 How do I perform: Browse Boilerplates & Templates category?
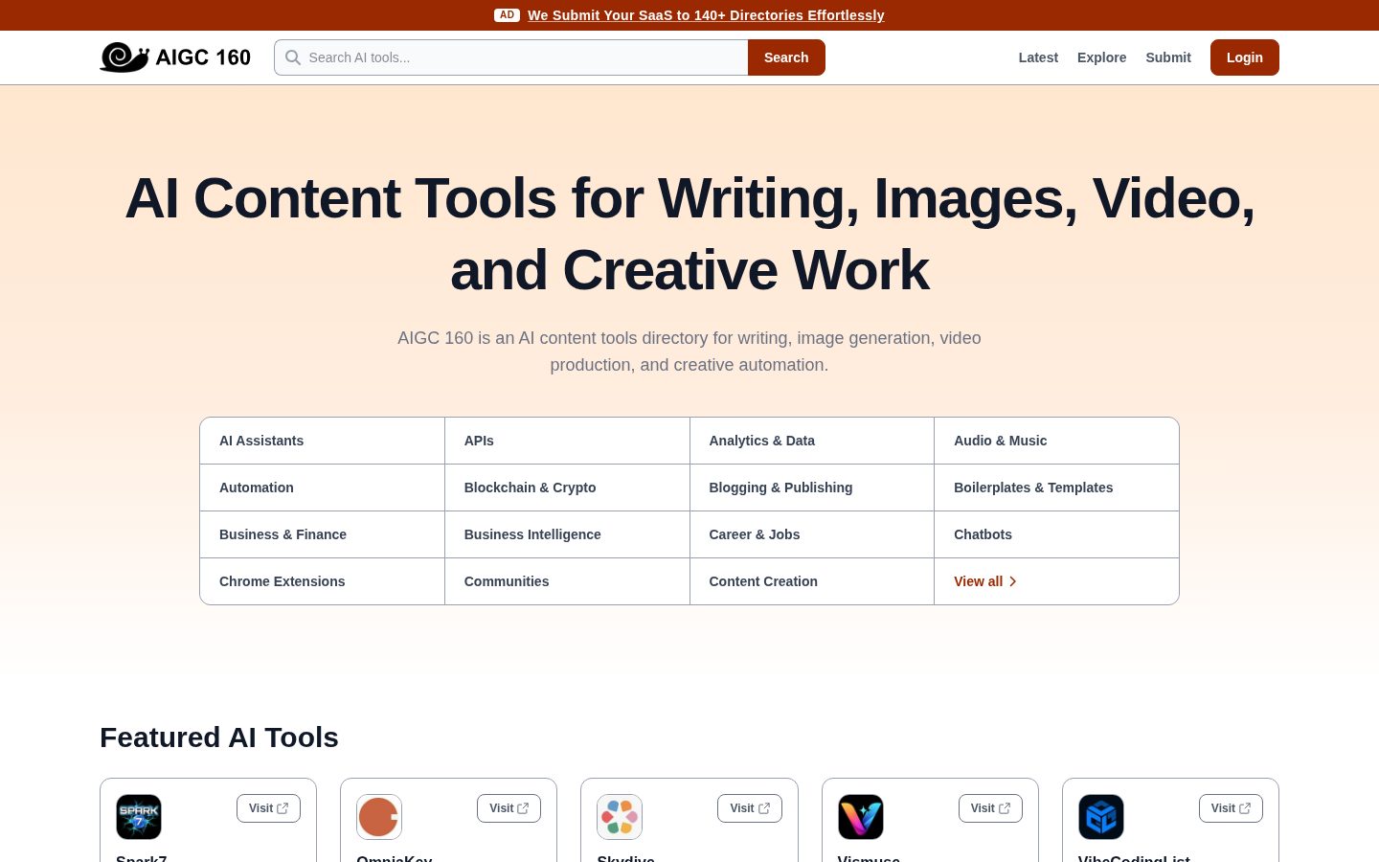point(1056,488)
